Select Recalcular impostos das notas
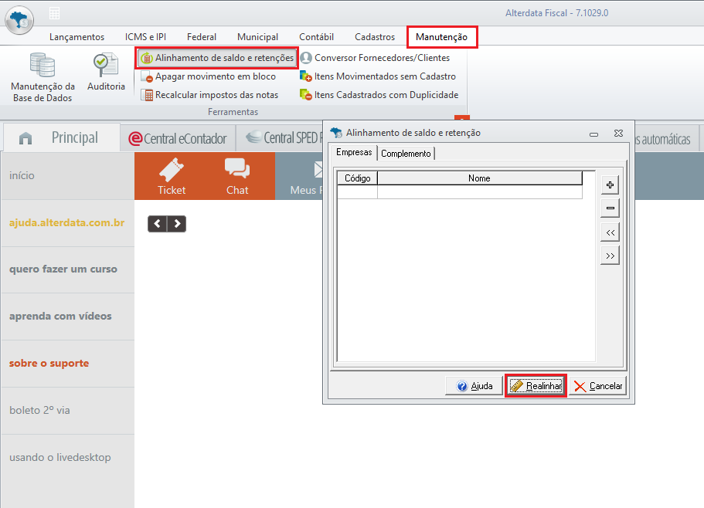This screenshot has width=704, height=508. point(209,95)
